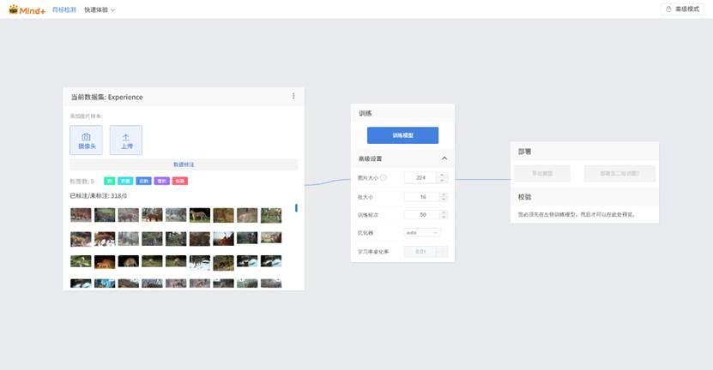Open the dataset three-dot options menu
This screenshot has height=370, width=713.
pyautogui.click(x=293, y=96)
